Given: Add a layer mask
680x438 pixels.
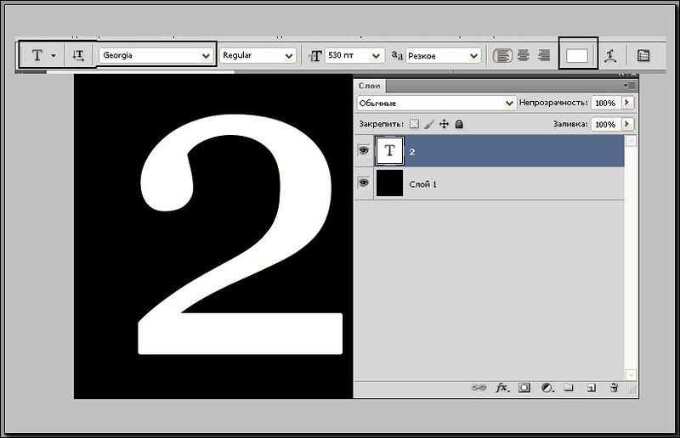Looking at the screenshot, I should 524,387.
